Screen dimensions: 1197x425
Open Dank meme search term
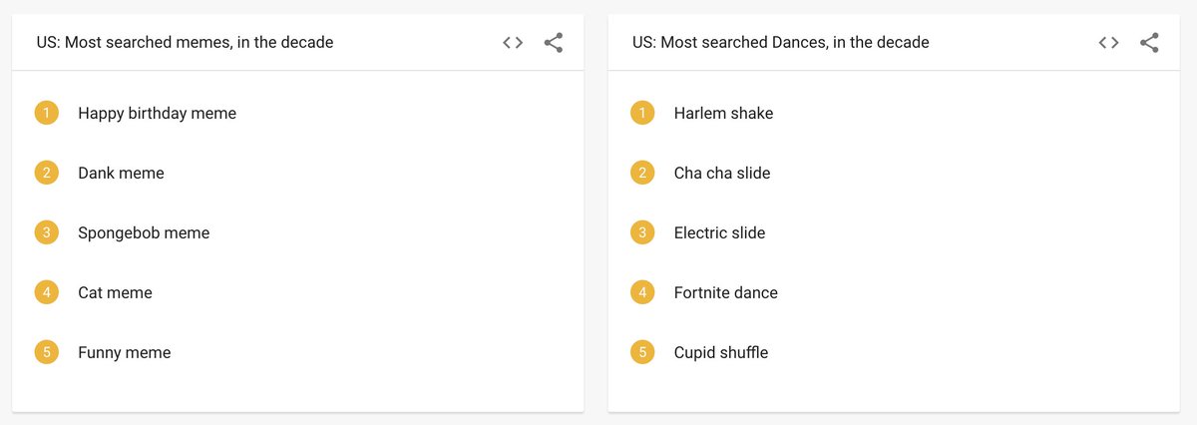click(x=121, y=174)
